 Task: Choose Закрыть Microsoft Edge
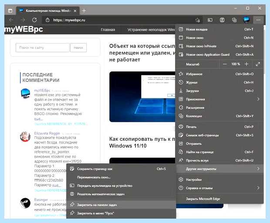click(219, 199)
